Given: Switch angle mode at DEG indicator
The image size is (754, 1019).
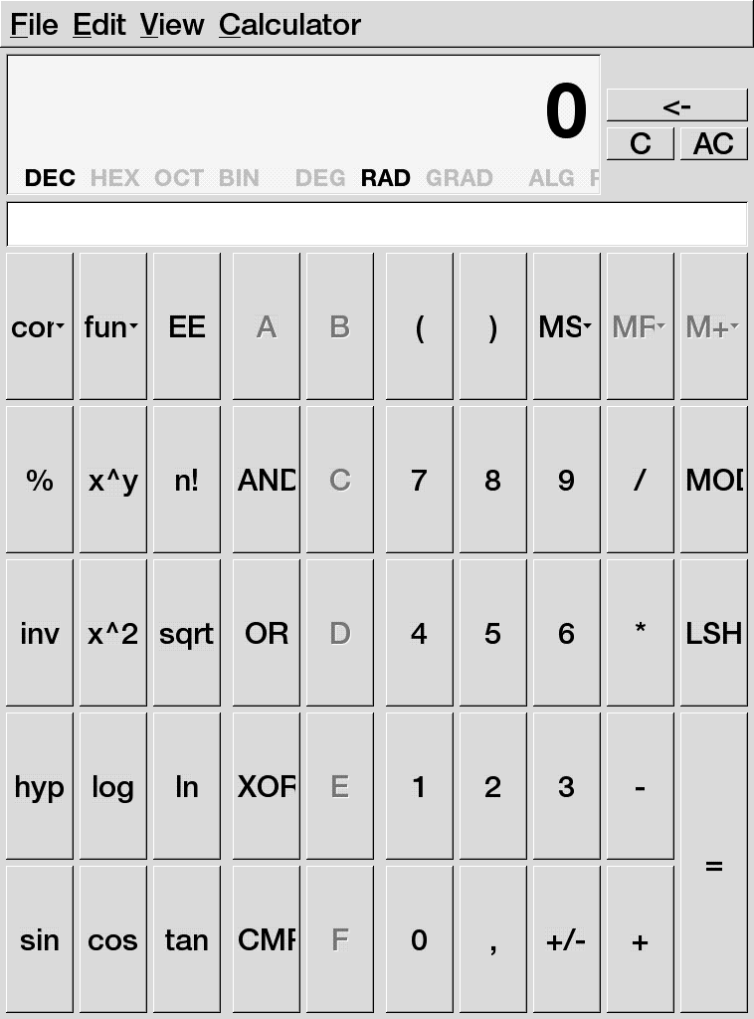Looking at the screenshot, I should (320, 178).
